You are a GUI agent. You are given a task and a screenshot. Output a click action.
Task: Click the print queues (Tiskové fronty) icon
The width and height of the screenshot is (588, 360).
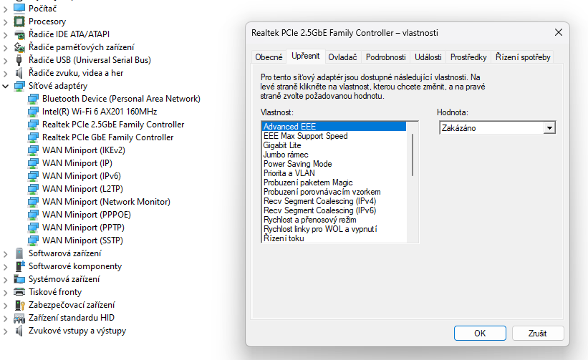coord(19,292)
